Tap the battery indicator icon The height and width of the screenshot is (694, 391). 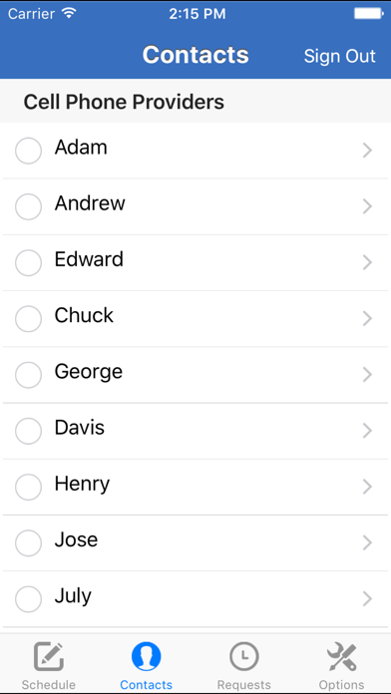[369, 14]
